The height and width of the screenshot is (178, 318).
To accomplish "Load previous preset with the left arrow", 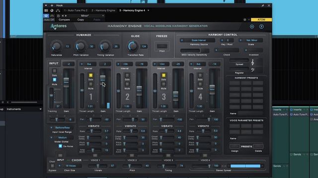I will point(63,15).
